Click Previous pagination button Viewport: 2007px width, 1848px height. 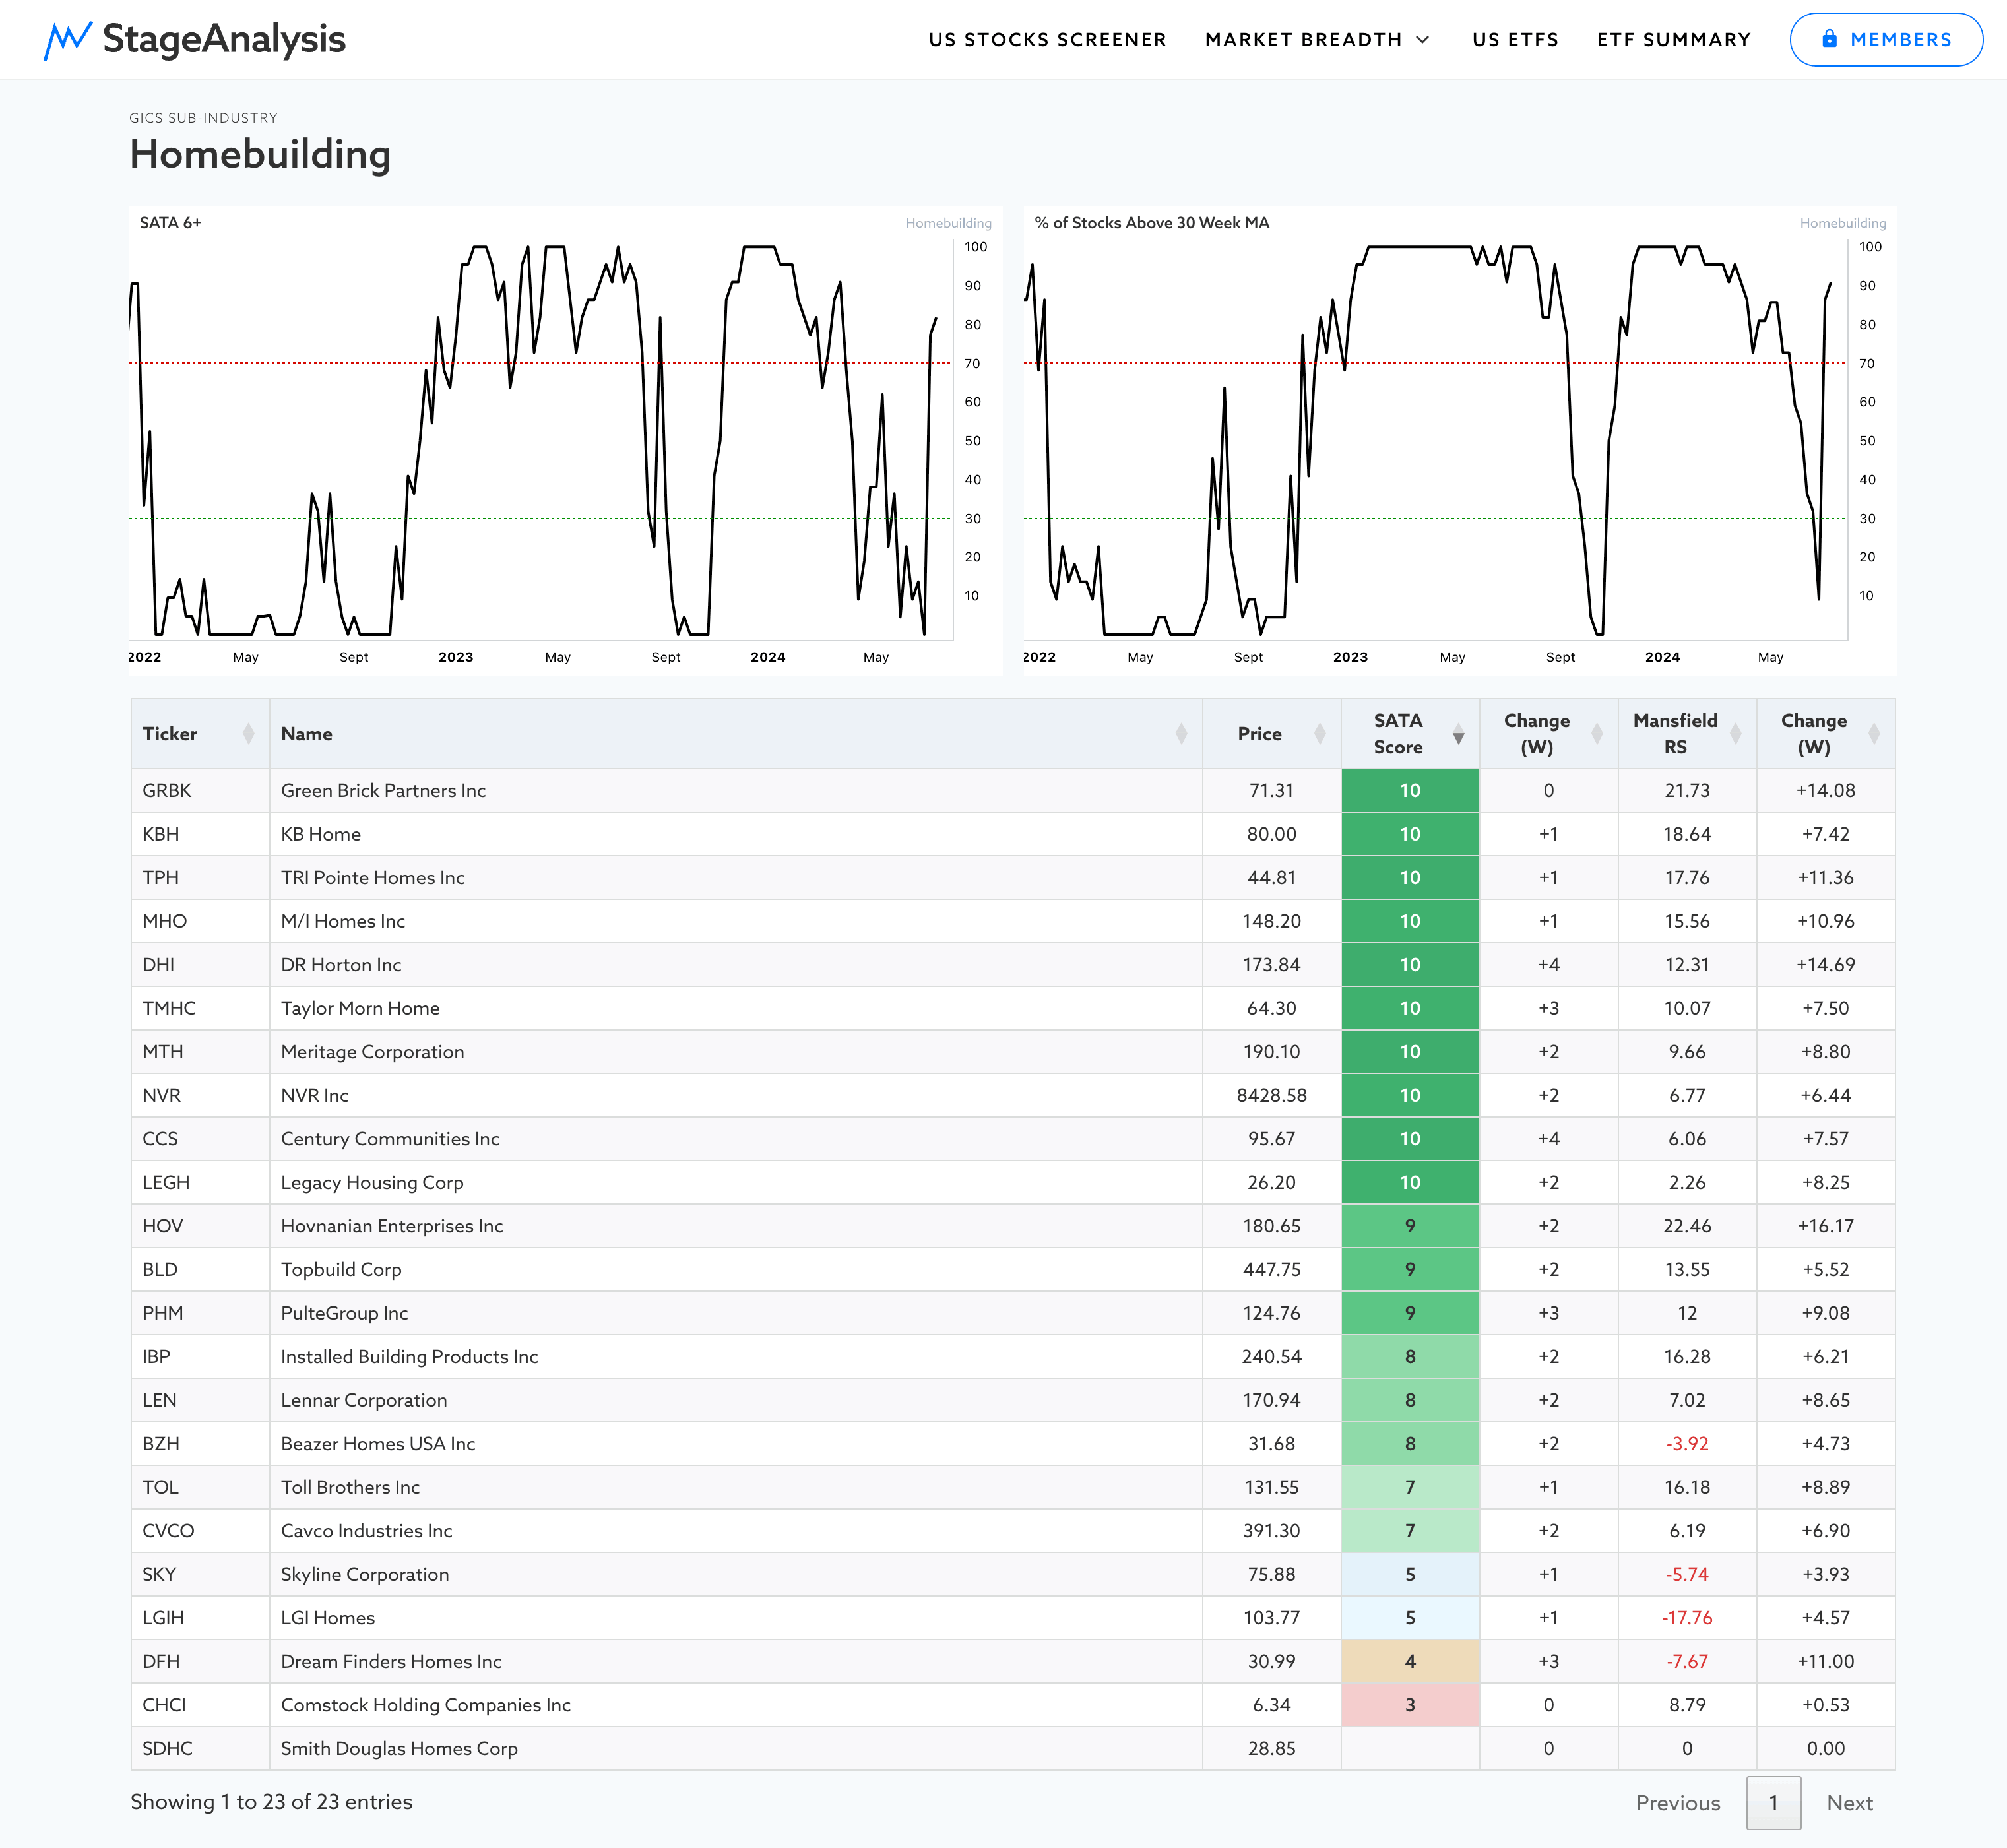(1678, 1803)
